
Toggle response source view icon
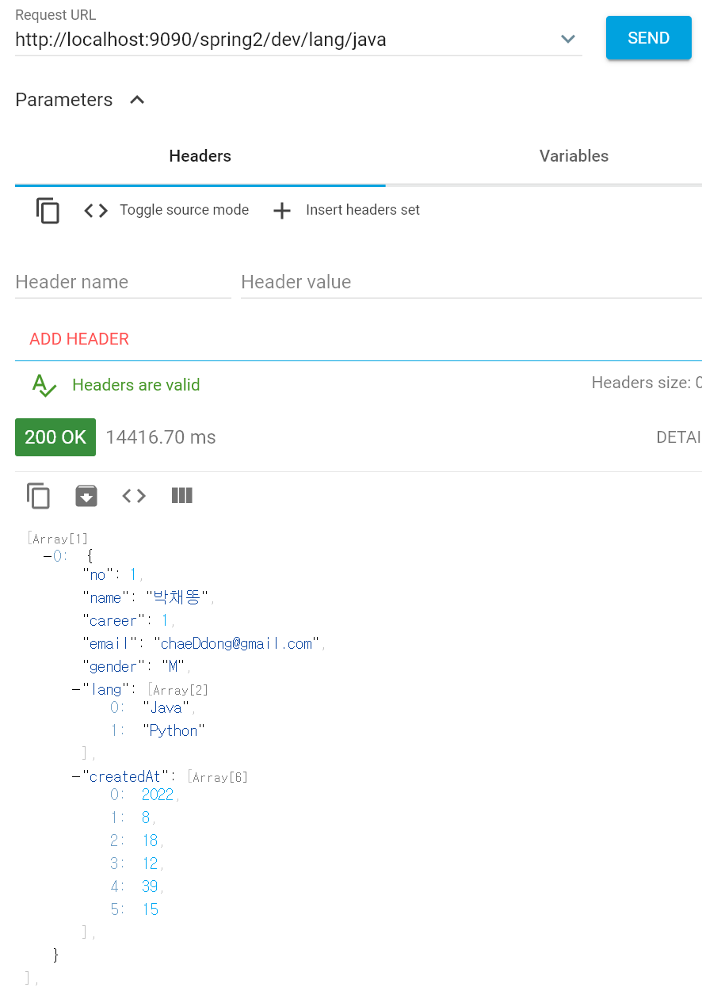click(134, 496)
